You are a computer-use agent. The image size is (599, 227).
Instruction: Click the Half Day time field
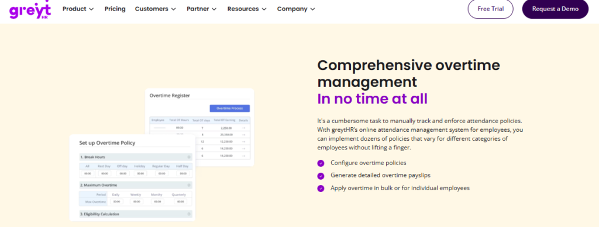tap(183, 173)
